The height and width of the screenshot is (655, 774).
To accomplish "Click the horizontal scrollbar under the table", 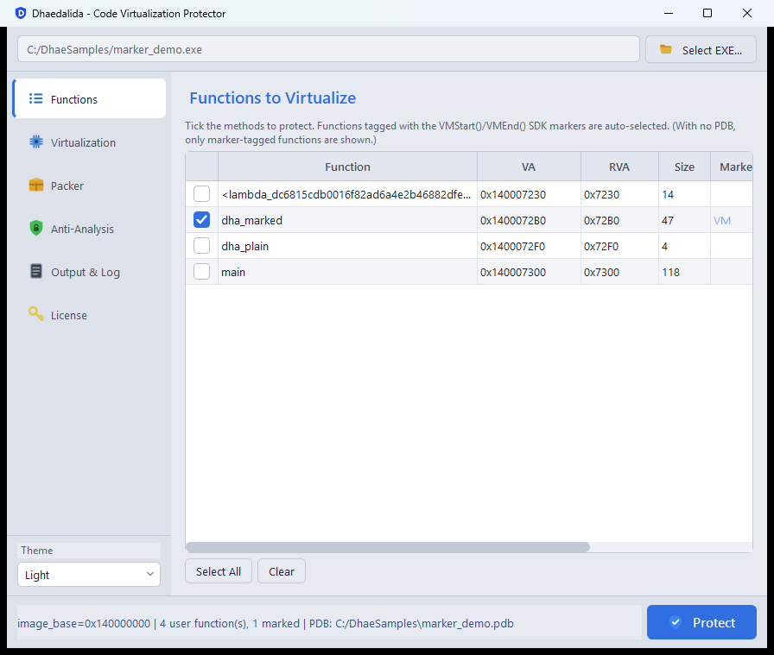I will pos(388,547).
